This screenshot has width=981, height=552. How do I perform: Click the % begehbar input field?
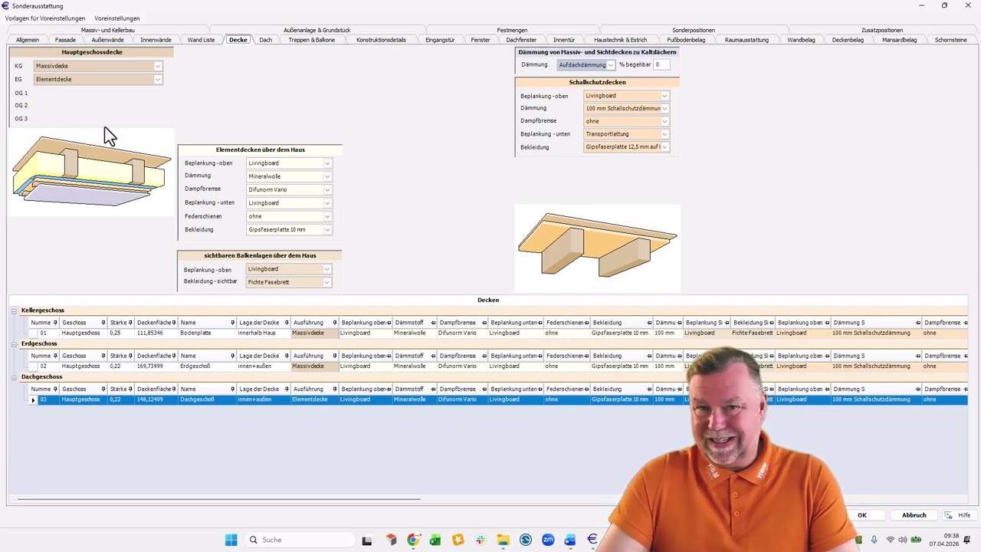661,64
